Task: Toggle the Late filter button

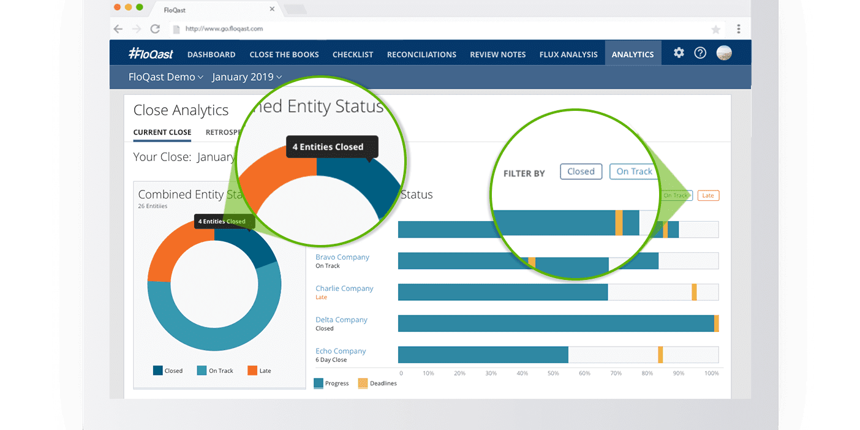Action: 707,195
